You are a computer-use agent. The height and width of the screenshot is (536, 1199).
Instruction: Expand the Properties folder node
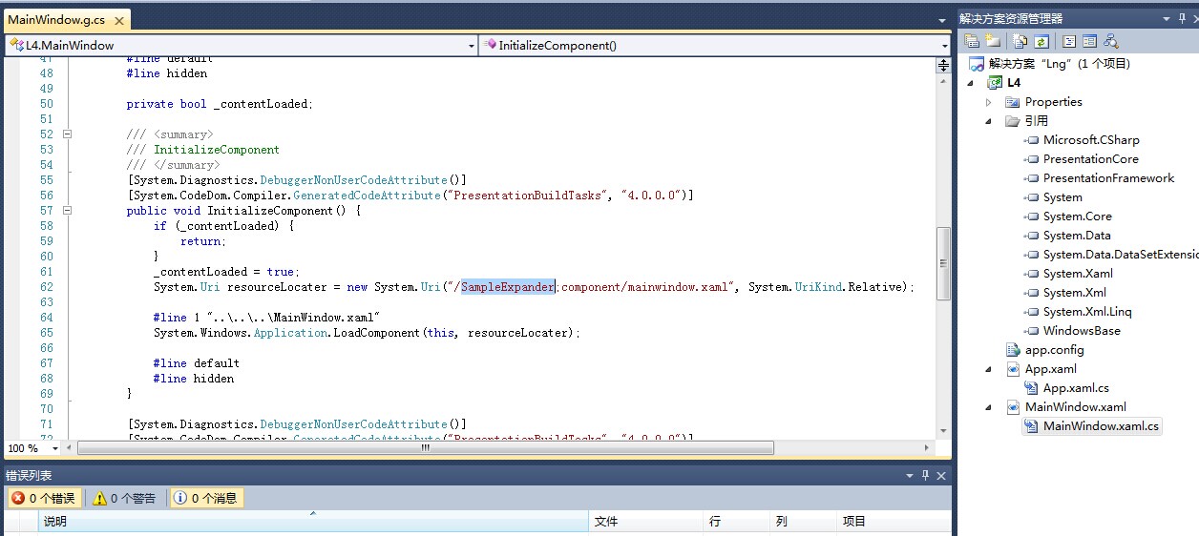tap(989, 102)
